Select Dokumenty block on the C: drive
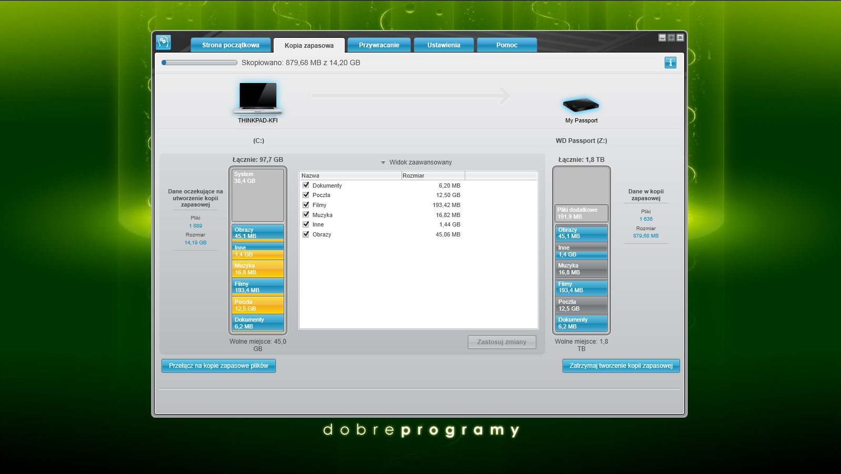Image resolution: width=841 pixels, height=474 pixels. pos(258,323)
